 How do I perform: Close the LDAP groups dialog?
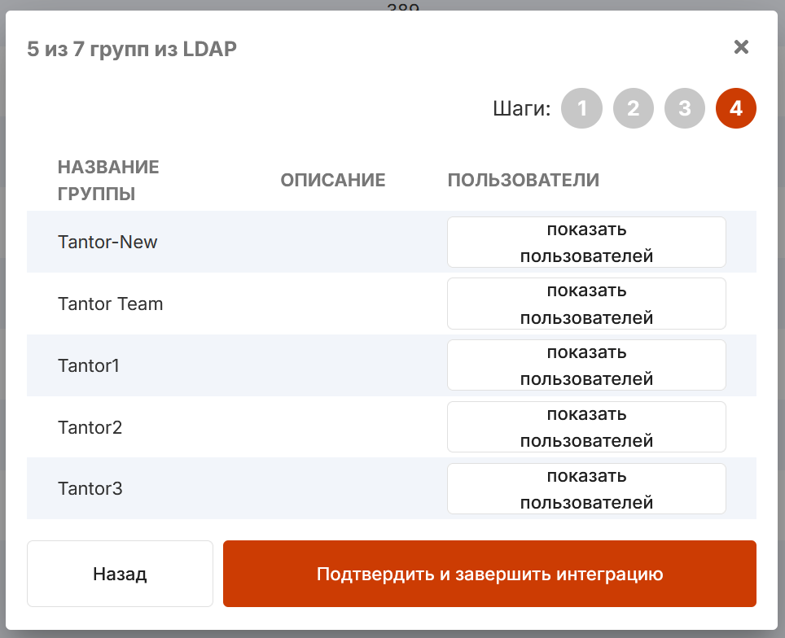(741, 47)
